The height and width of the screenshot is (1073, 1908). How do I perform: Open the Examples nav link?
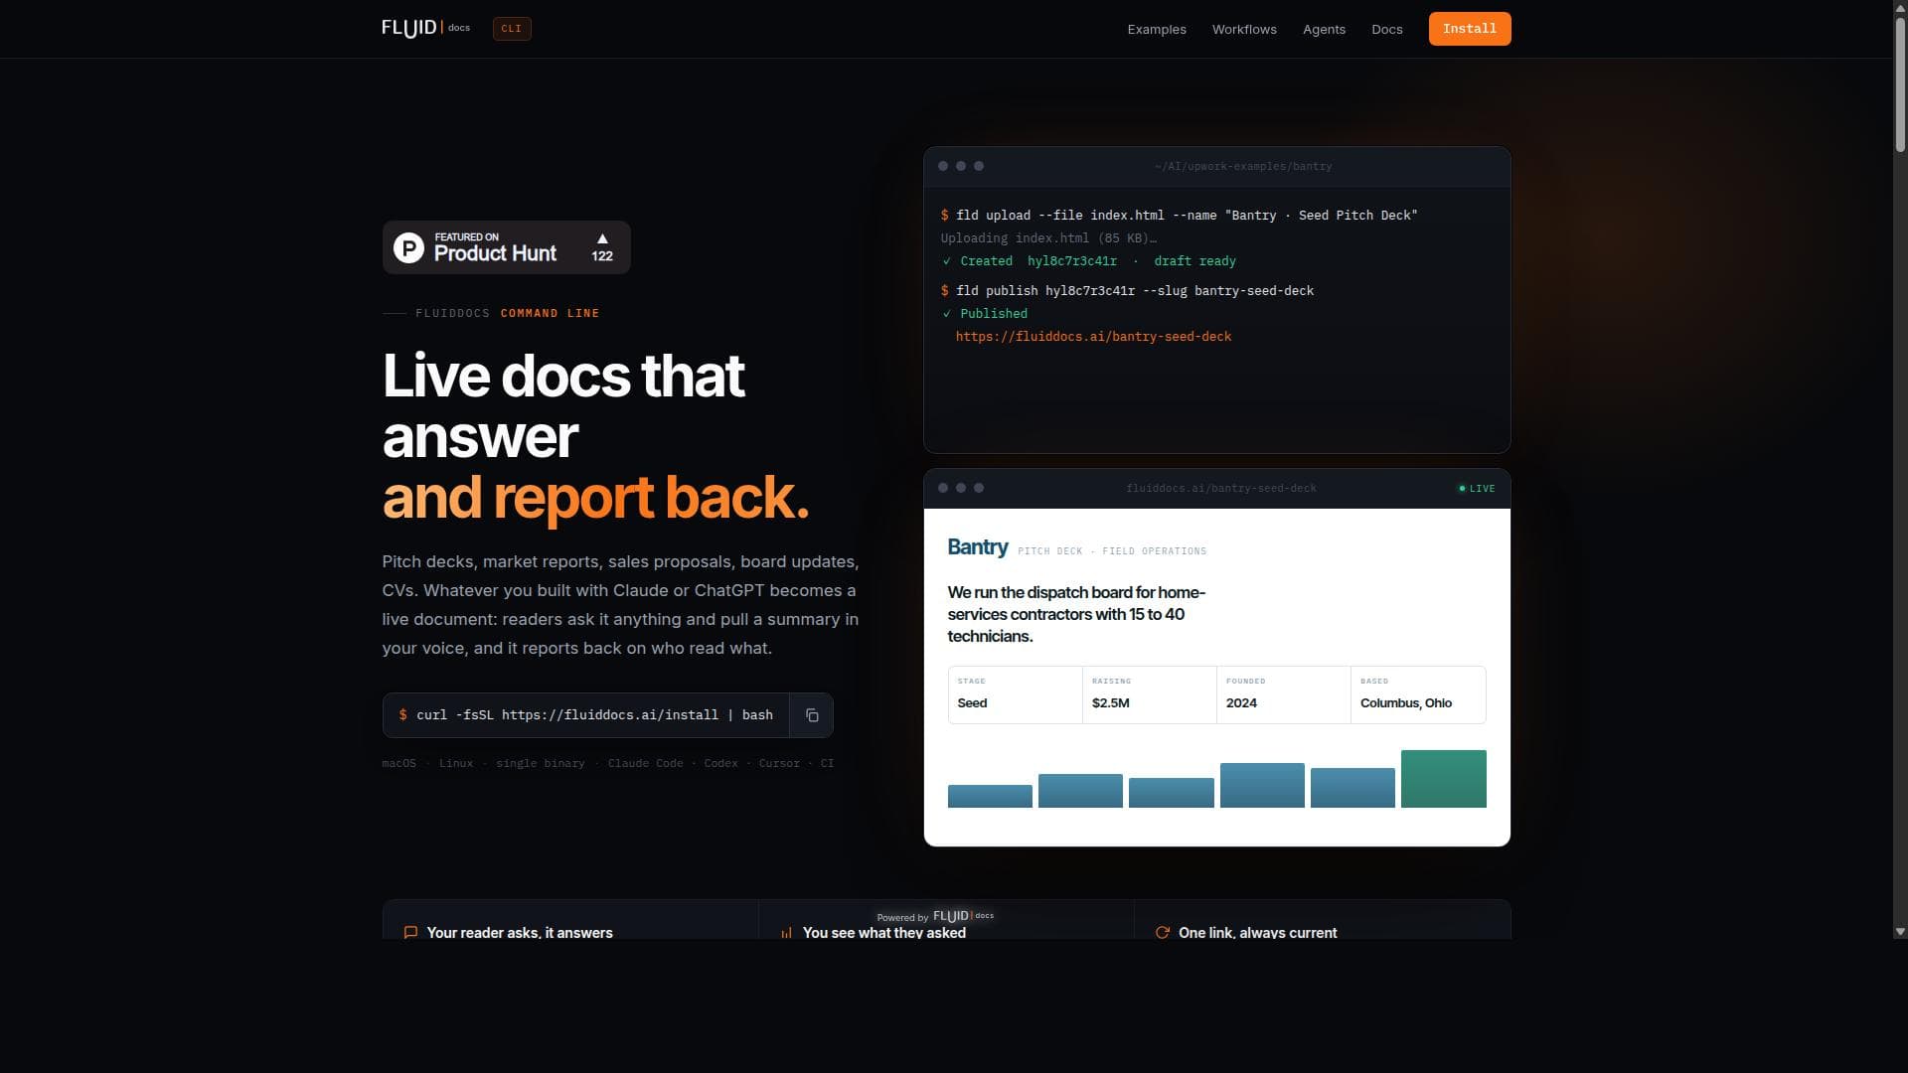tap(1157, 30)
